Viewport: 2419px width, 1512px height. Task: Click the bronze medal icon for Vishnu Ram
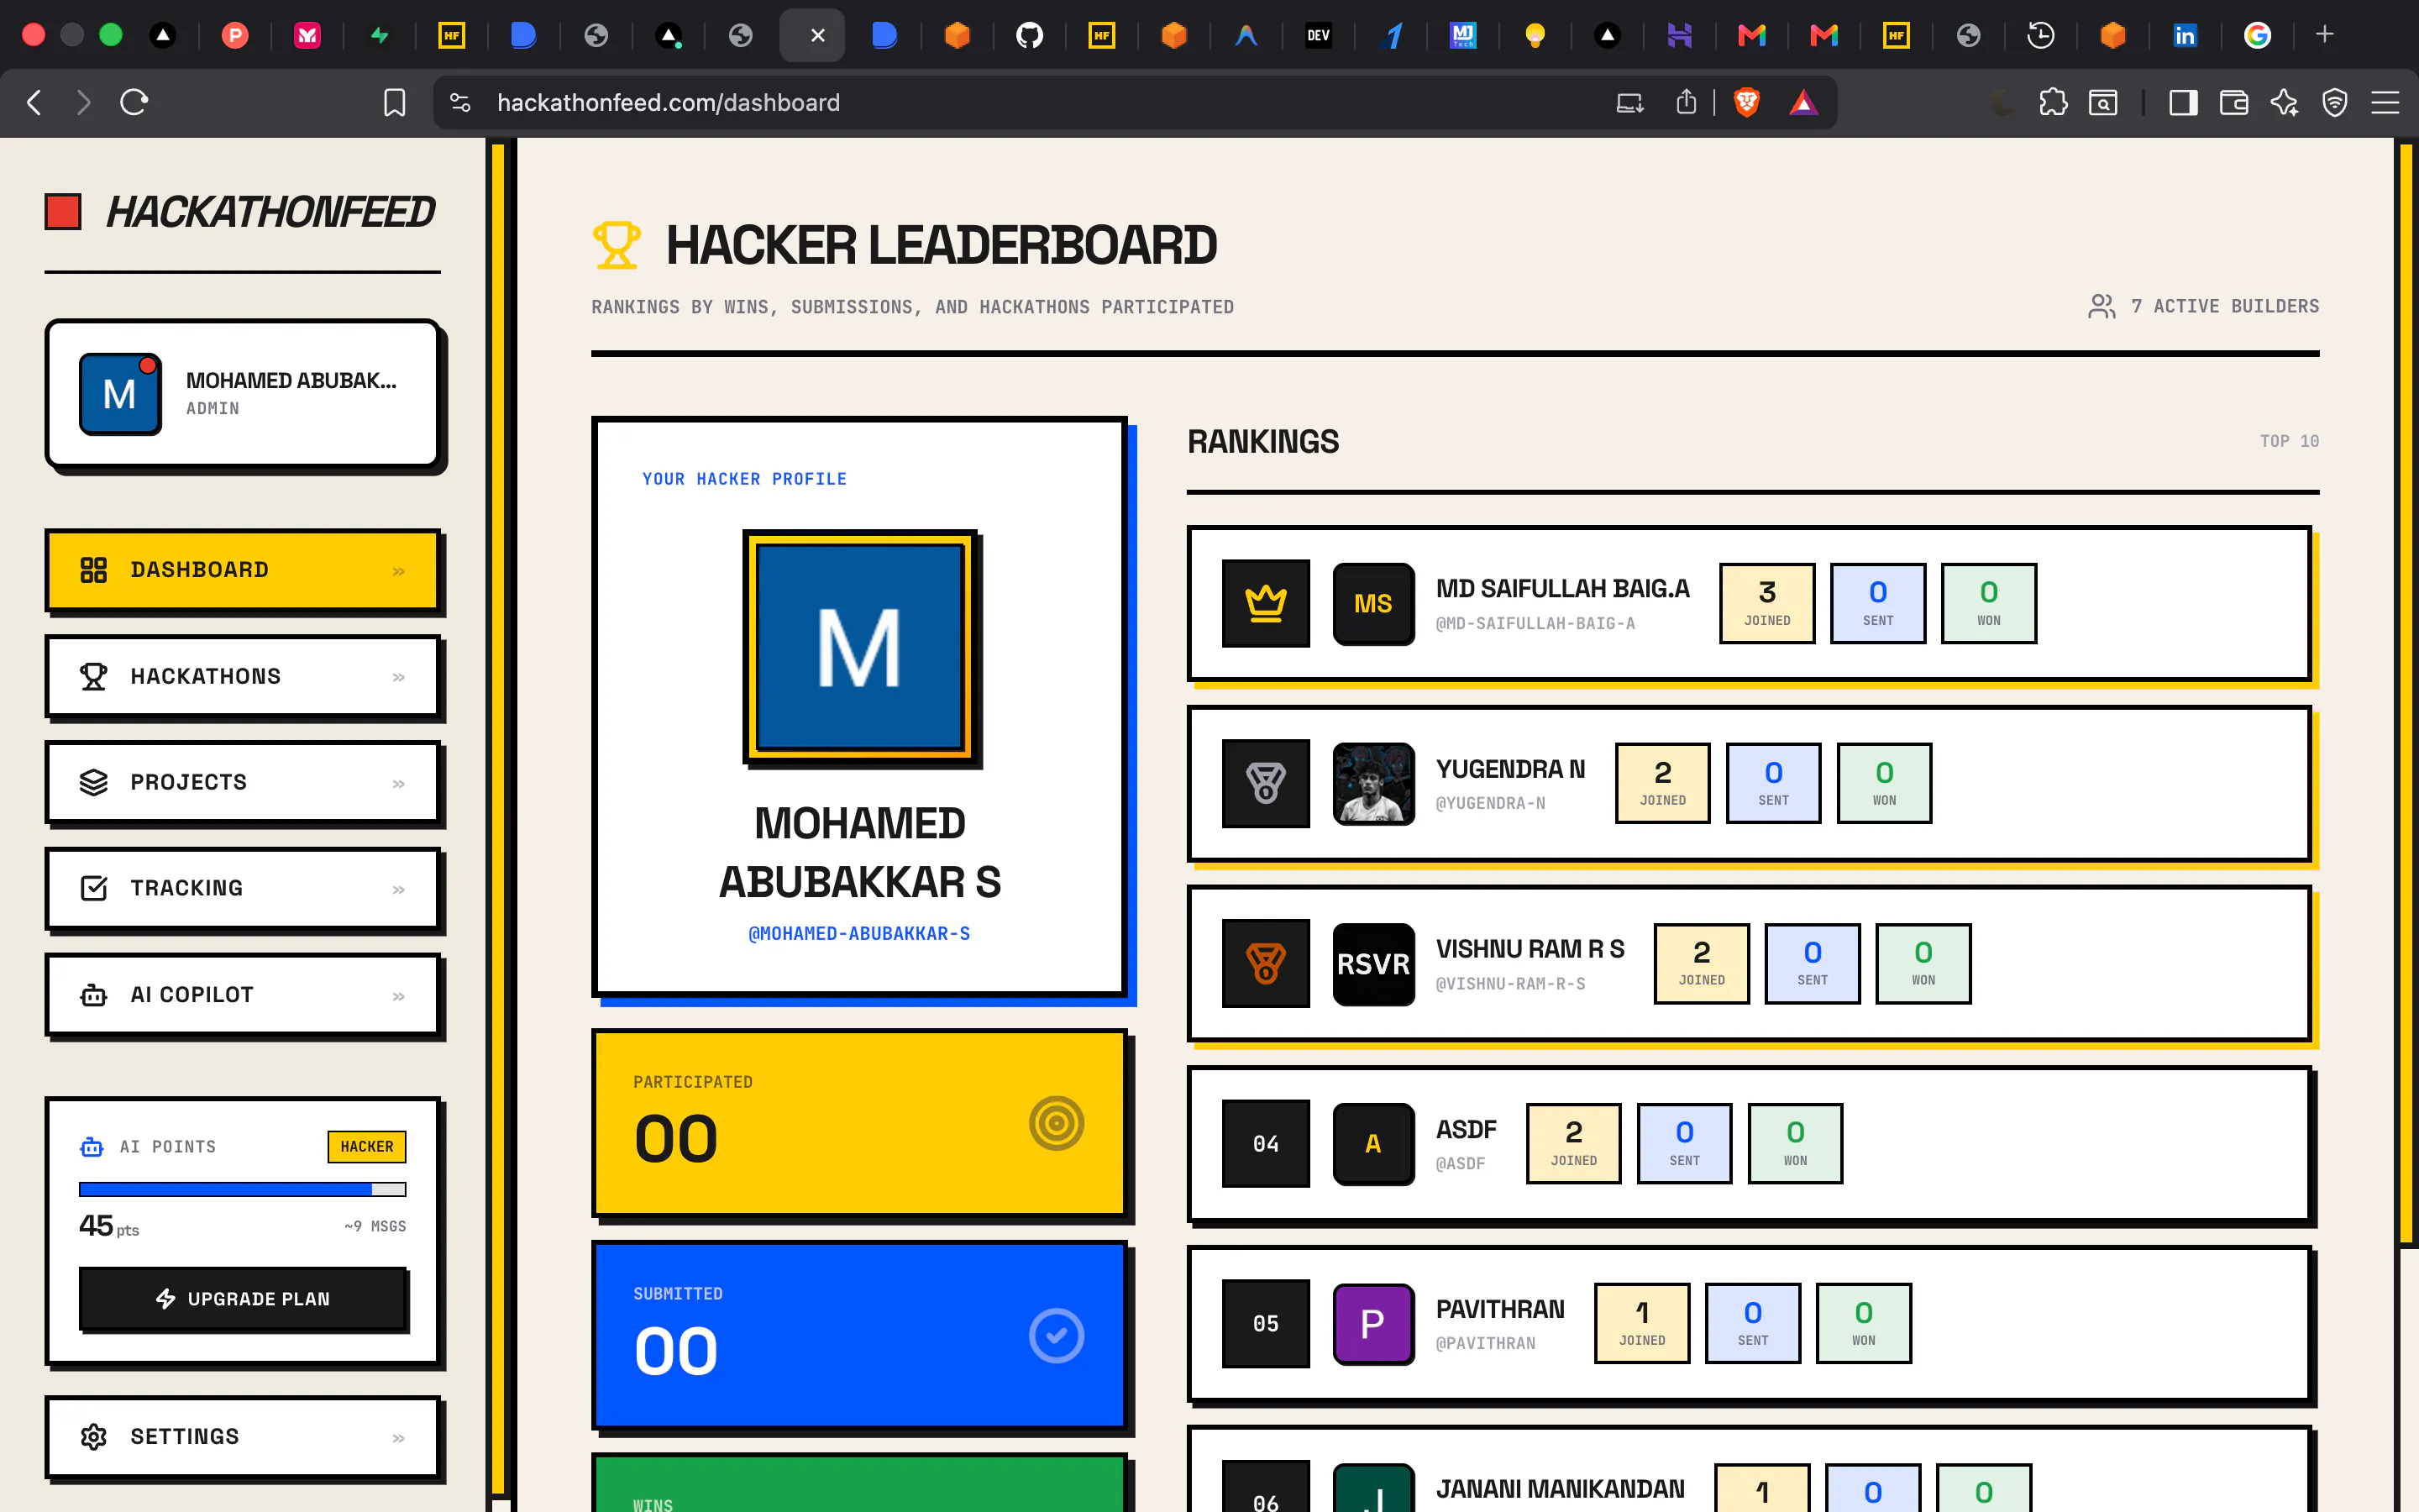[1266, 963]
